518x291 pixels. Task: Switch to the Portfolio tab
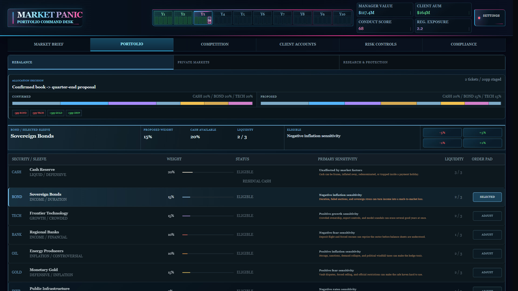click(x=132, y=44)
